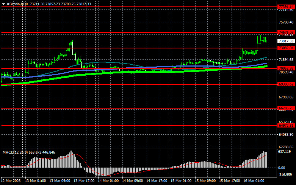Select the 73082.04 red price label
Image resolution: width=296 pixels, height=185 pixels.
point(286,48)
